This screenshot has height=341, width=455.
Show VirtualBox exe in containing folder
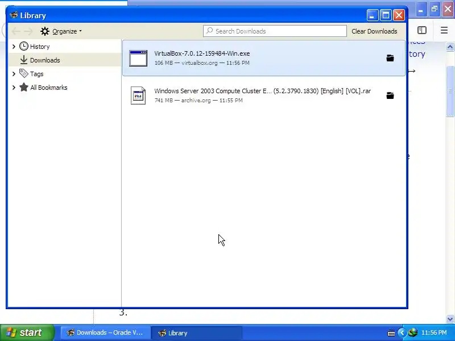[x=390, y=58]
